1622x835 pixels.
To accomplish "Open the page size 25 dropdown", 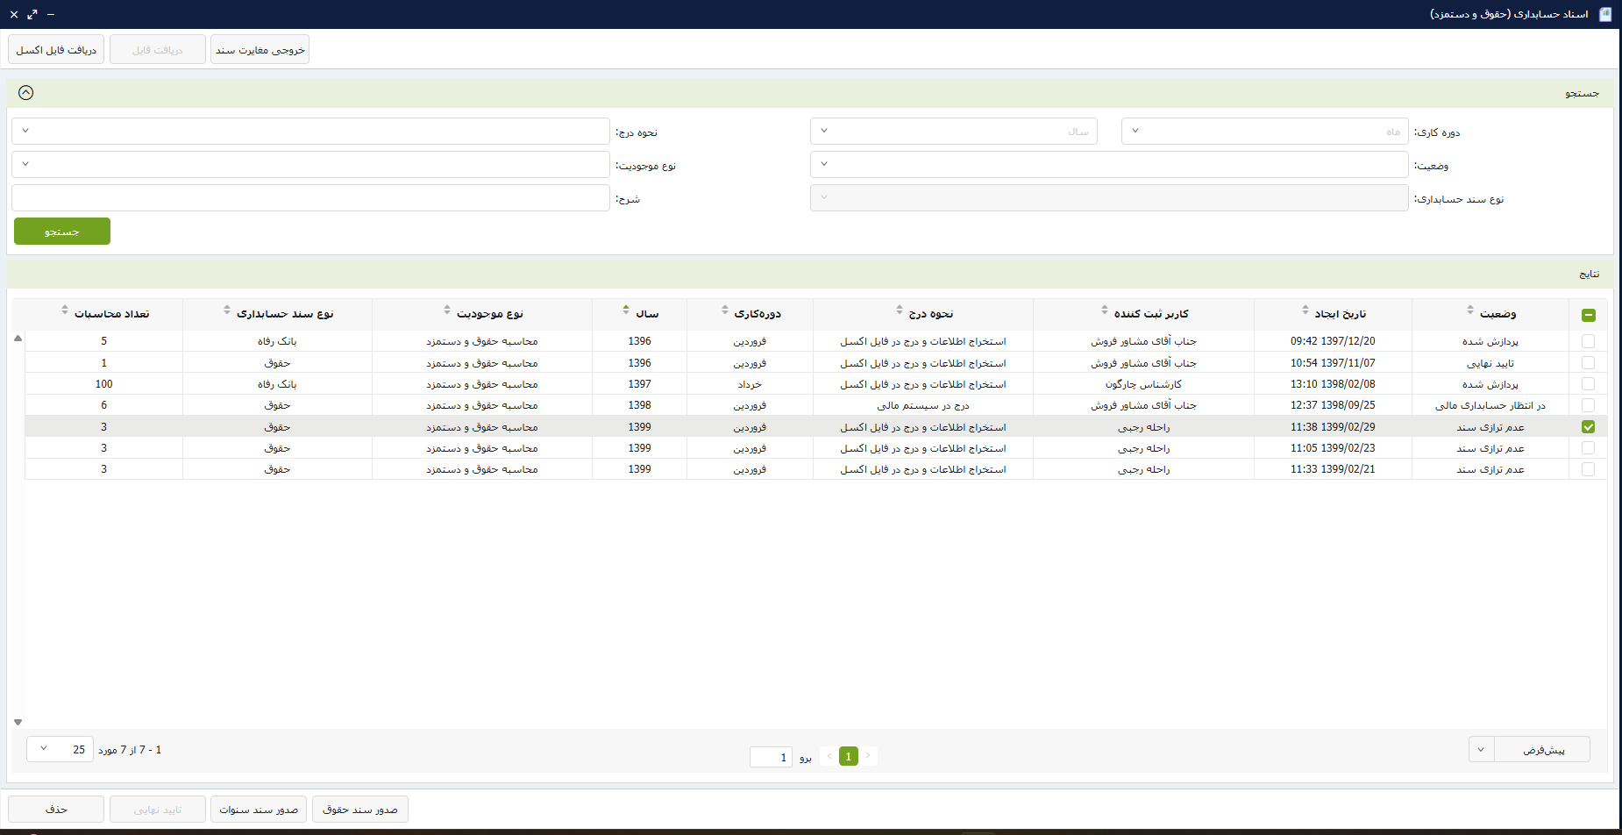I will pos(60,749).
